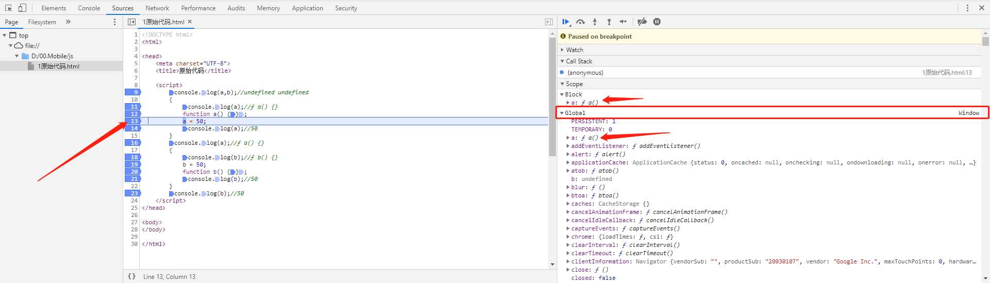Image resolution: width=990 pixels, height=283 pixels.
Task: Hide the navigator sidebar toggle icon
Action: pos(131,22)
